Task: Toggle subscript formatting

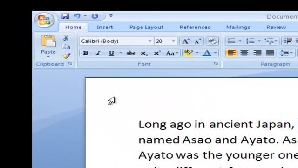Action: click(144, 53)
